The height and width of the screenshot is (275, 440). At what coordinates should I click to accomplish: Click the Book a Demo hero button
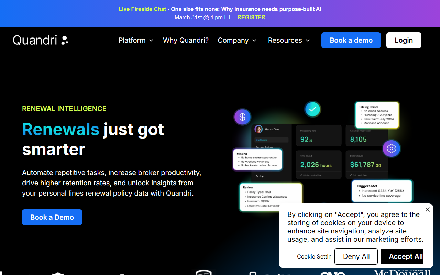(x=52, y=217)
